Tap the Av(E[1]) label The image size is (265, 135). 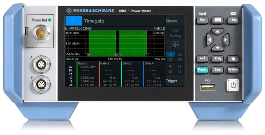click(159, 29)
